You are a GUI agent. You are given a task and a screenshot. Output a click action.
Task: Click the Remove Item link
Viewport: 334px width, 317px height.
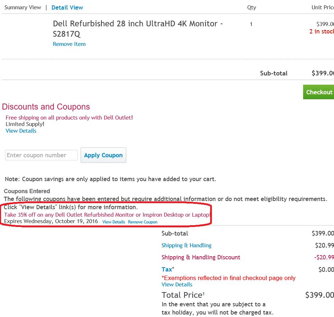coord(69,44)
